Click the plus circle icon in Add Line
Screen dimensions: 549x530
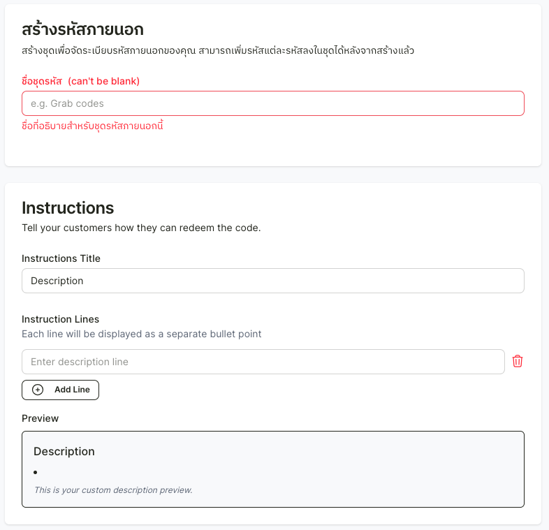click(38, 390)
